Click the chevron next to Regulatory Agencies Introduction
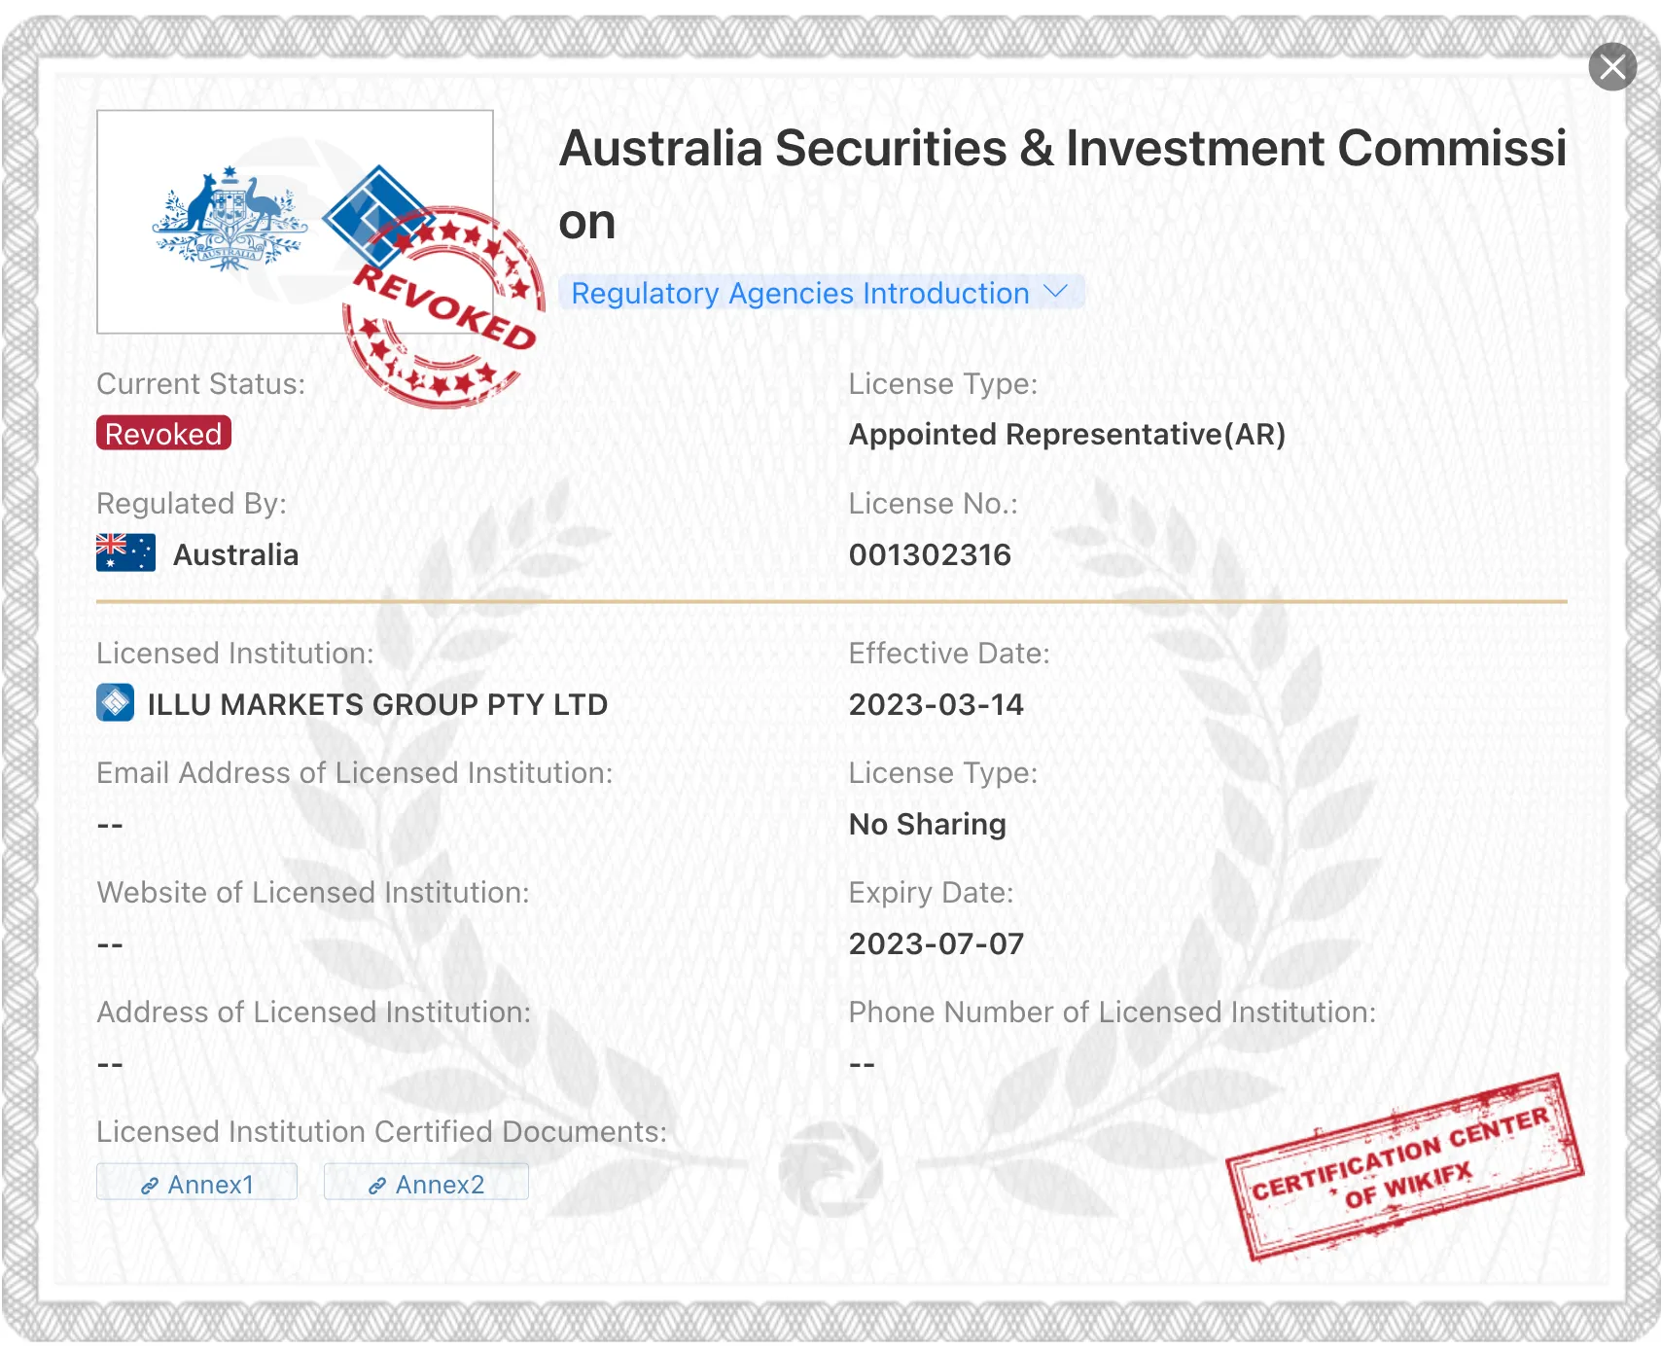The height and width of the screenshot is (1350, 1661). point(1055,292)
